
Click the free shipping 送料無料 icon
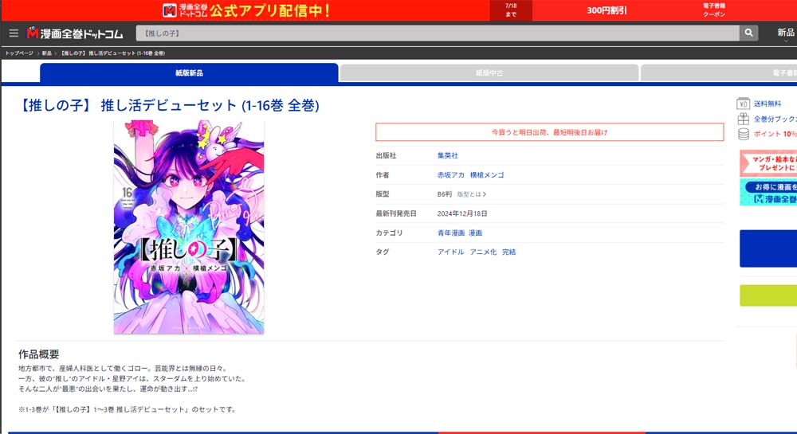click(x=743, y=104)
